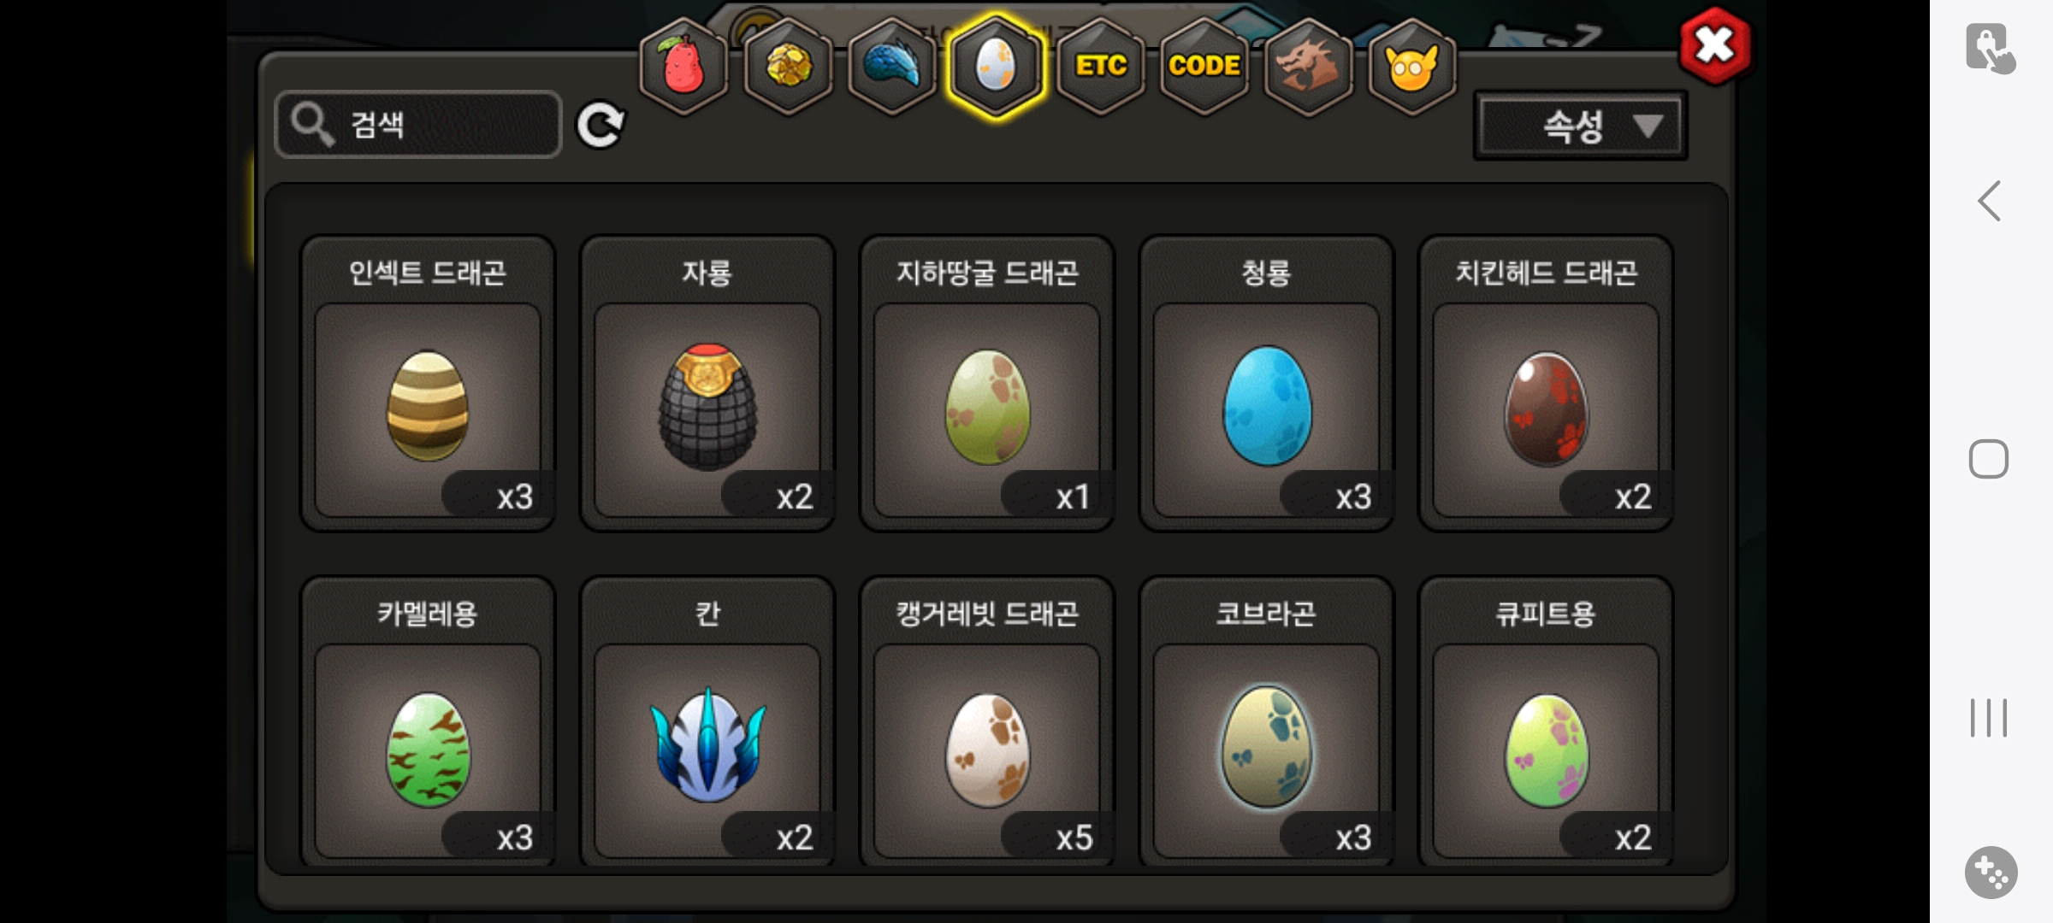Tap the Android back arrow

pyautogui.click(x=1990, y=202)
